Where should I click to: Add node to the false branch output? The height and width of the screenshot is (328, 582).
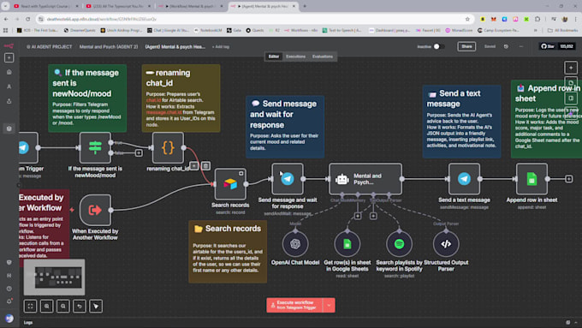click(x=139, y=152)
